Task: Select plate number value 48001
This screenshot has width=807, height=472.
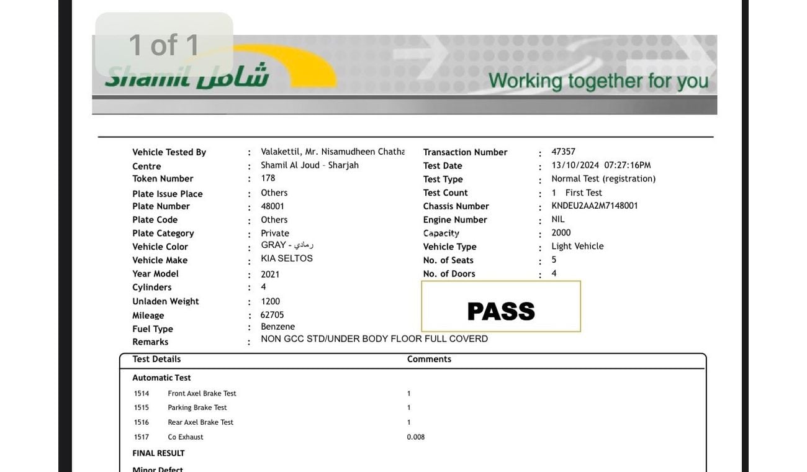Action: [273, 206]
